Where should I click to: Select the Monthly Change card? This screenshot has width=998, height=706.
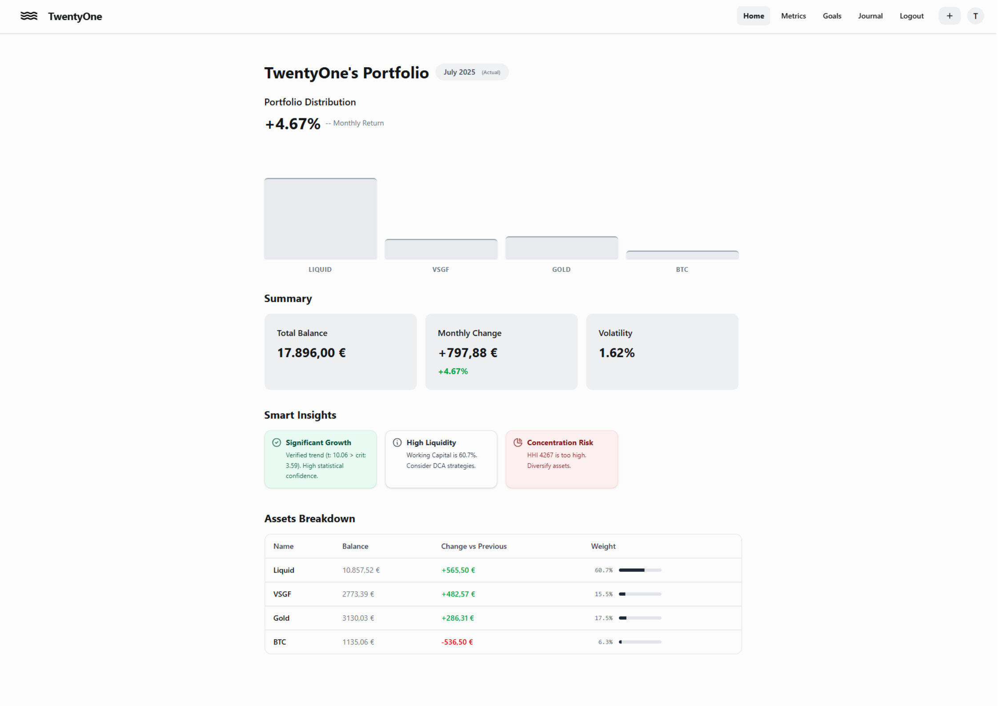tap(501, 352)
